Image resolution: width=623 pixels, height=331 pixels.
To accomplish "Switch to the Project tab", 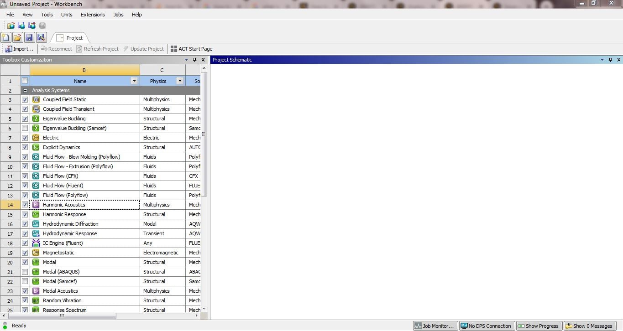I will [x=70, y=38].
